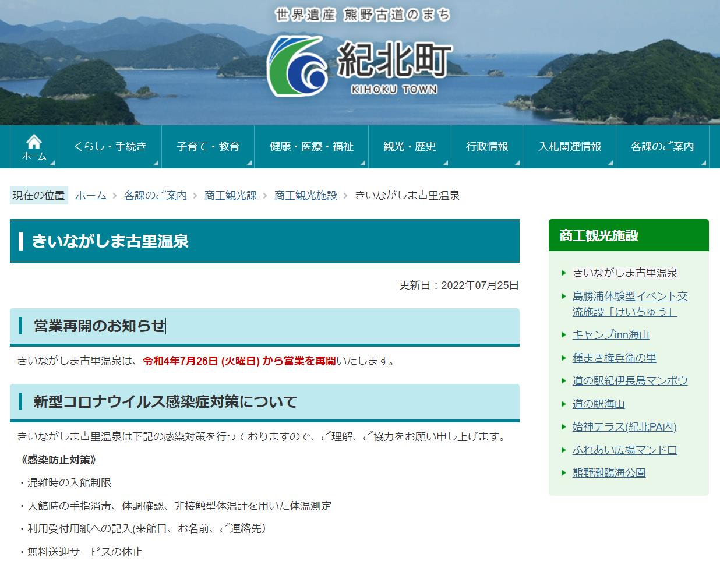
Task: Open the 健康・医療・福祉 menu
Action: pyautogui.click(x=311, y=147)
